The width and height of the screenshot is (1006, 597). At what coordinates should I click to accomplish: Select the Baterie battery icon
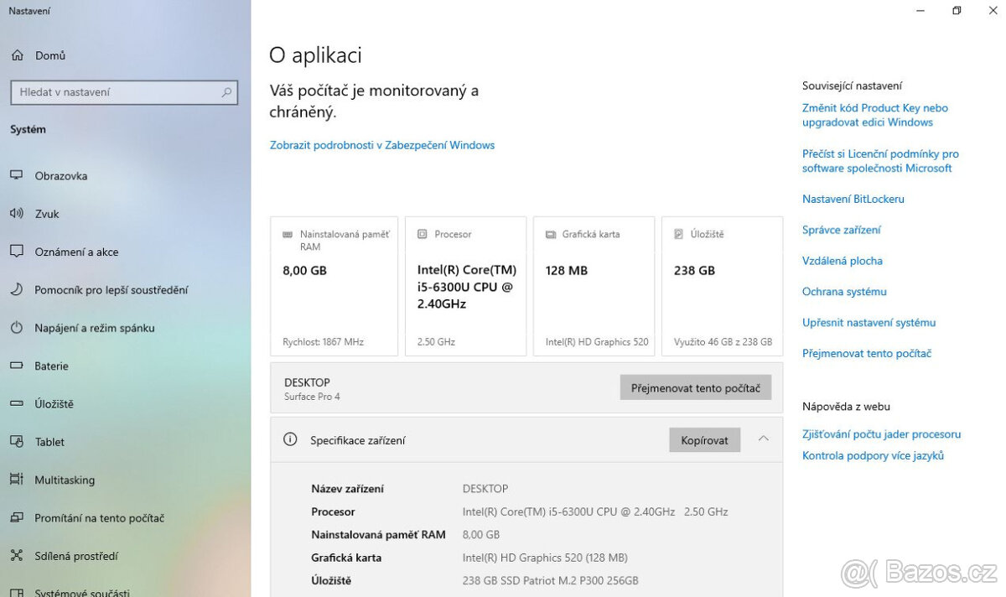pos(17,366)
